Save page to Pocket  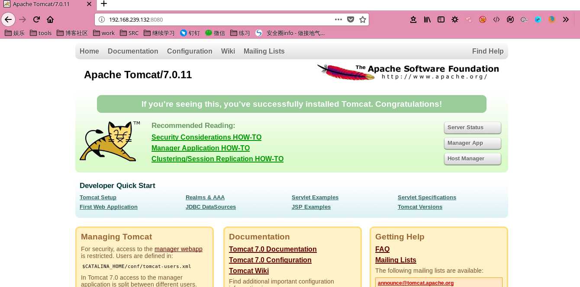[351, 19]
